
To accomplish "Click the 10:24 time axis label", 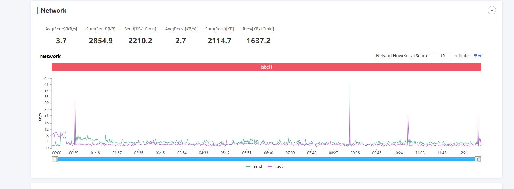I will [398, 153].
